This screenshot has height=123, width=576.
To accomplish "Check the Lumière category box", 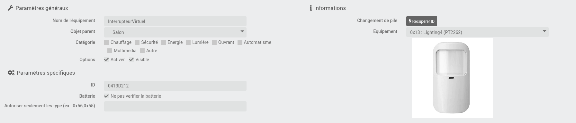I will [x=188, y=42].
